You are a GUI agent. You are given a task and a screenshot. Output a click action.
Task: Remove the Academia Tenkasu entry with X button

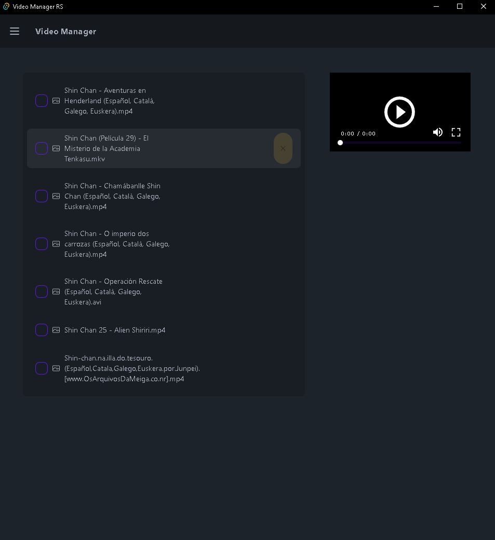coord(283,148)
